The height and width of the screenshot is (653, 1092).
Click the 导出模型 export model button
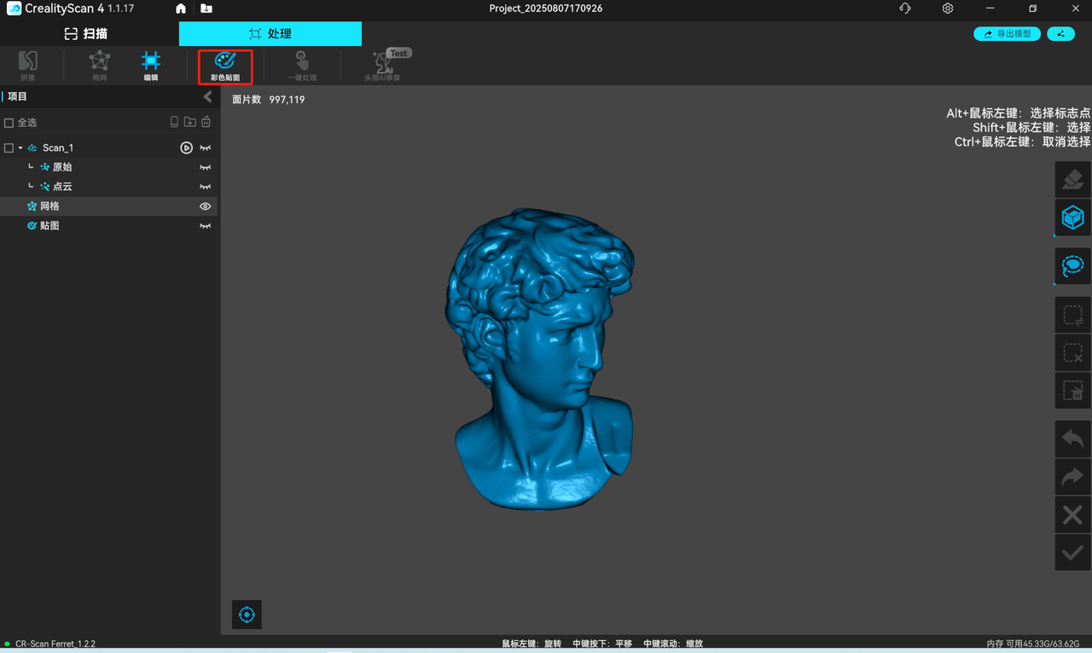coord(1007,34)
